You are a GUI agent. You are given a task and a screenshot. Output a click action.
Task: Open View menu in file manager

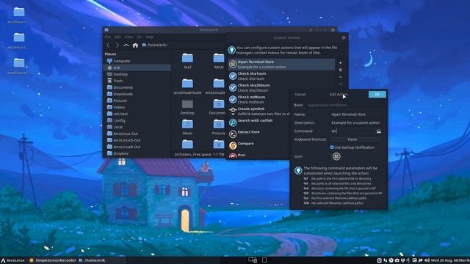(x=129, y=37)
